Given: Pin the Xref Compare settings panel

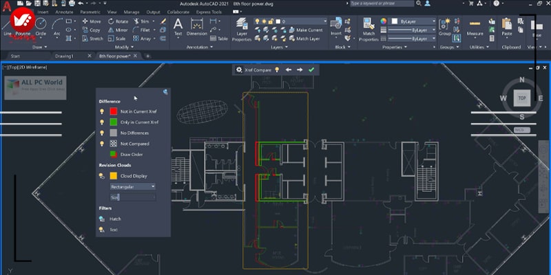Looking at the screenshot, I should pyautogui.click(x=165, y=92).
